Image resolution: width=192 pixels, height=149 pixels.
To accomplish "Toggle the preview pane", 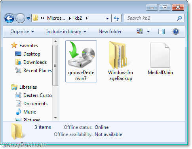I will (162, 32).
